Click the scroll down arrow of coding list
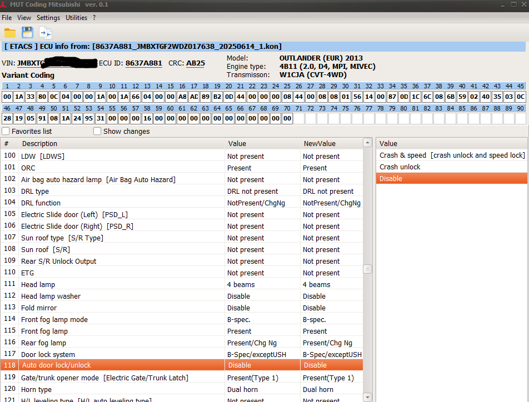The width and height of the screenshot is (529, 402). point(367,397)
